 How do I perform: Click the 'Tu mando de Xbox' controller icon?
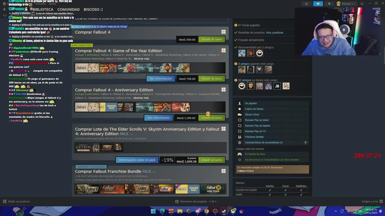point(240,154)
